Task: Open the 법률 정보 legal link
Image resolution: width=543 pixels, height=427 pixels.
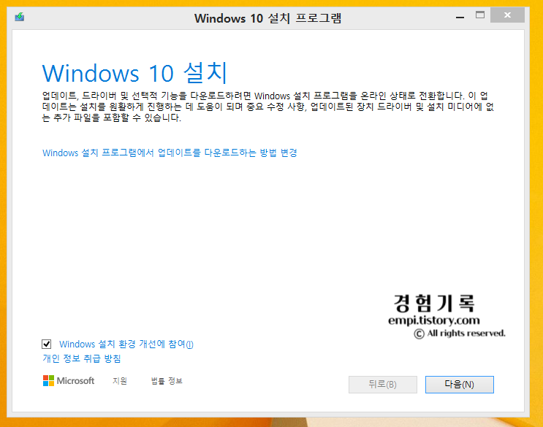Action: 167,381
